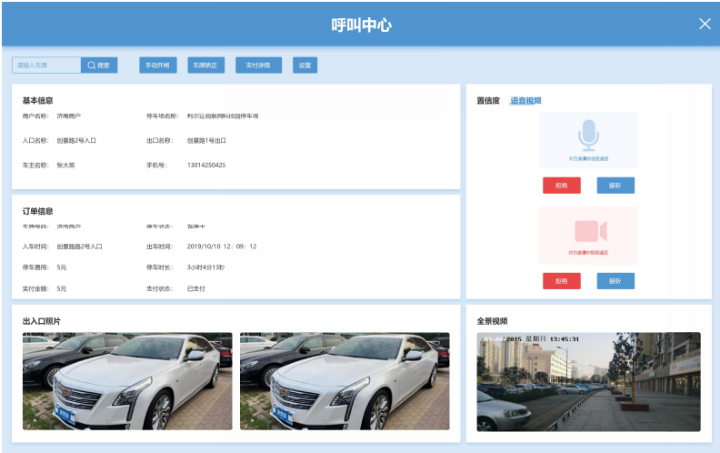Viewport: 720px width, 453px height.
Task: Click the 手动开闸 button
Action: [x=158, y=65]
